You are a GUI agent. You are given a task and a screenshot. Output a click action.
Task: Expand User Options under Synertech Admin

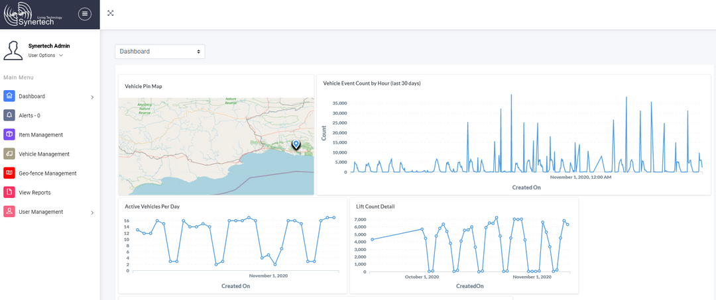pos(46,56)
